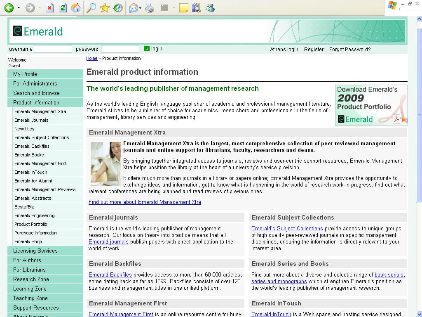
Task: Open Research Zone sidebar section
Action: [45, 279]
